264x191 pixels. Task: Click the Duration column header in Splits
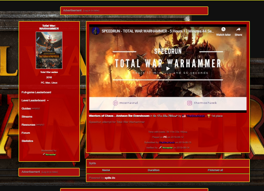point(154,170)
